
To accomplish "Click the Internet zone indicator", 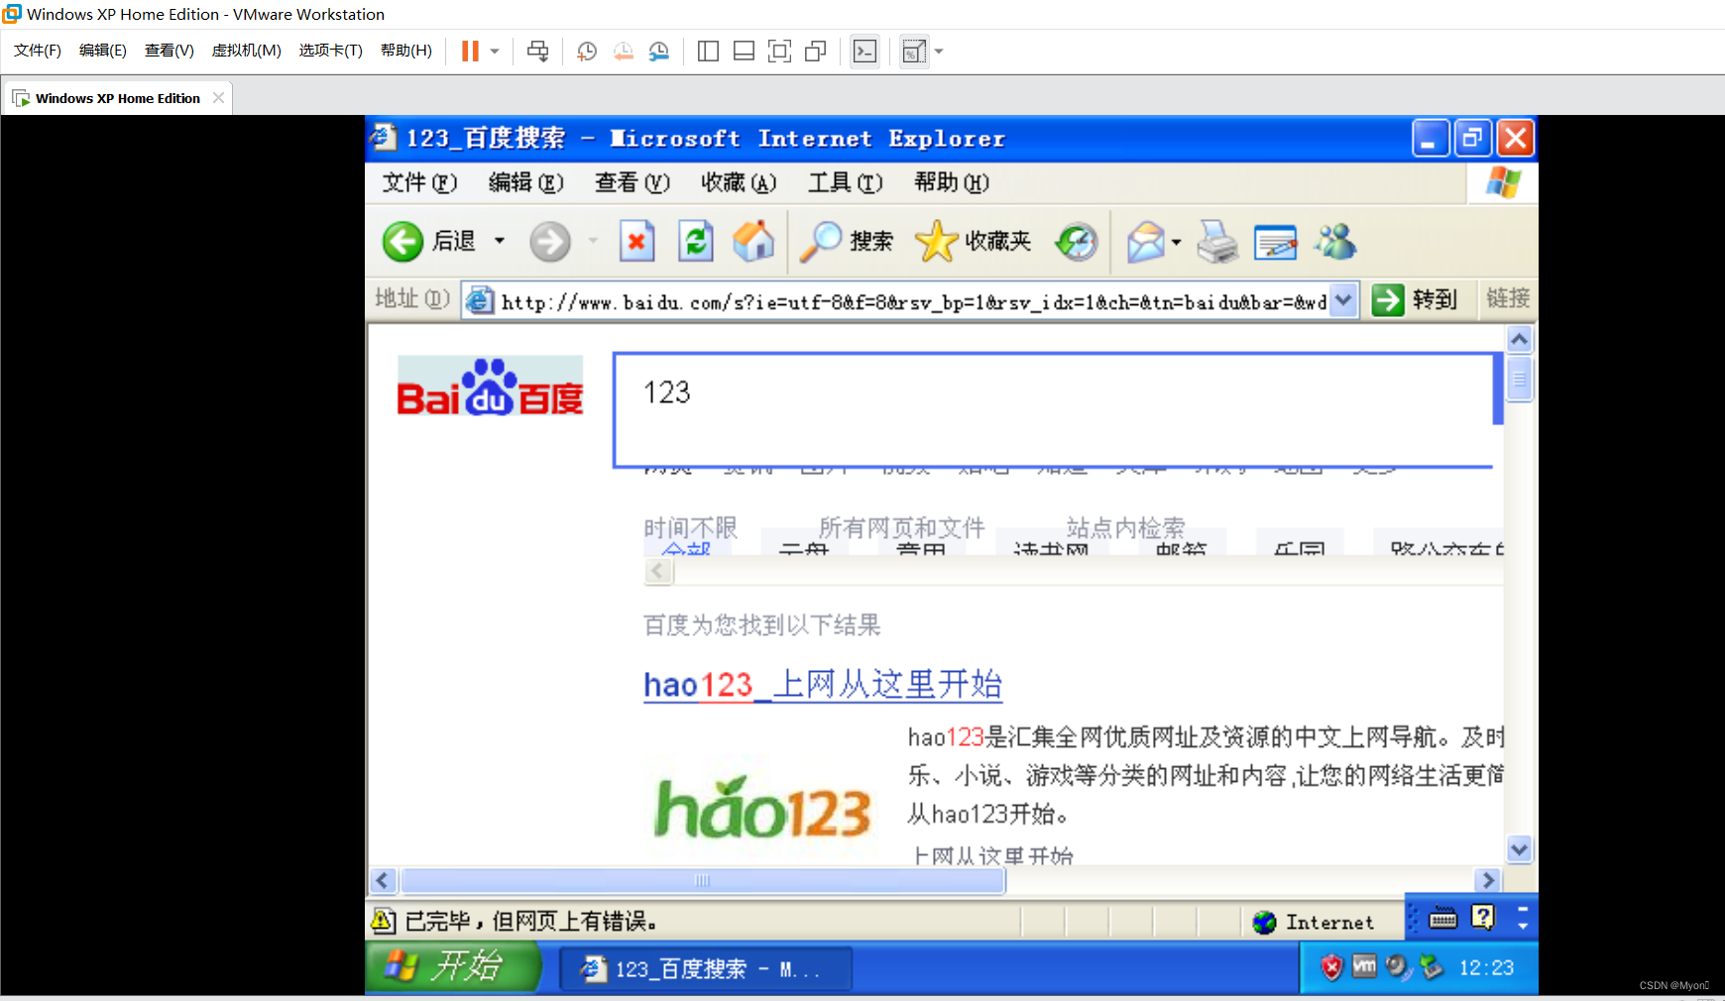I will [1314, 923].
